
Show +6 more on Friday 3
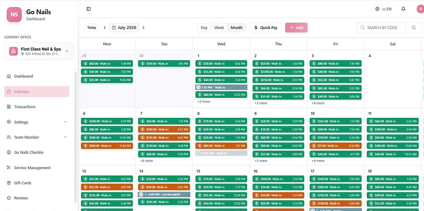point(318,103)
